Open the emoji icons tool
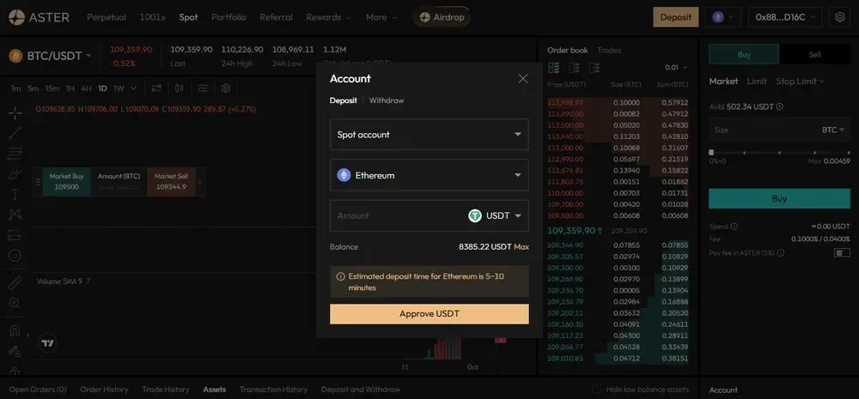 pyautogui.click(x=15, y=256)
